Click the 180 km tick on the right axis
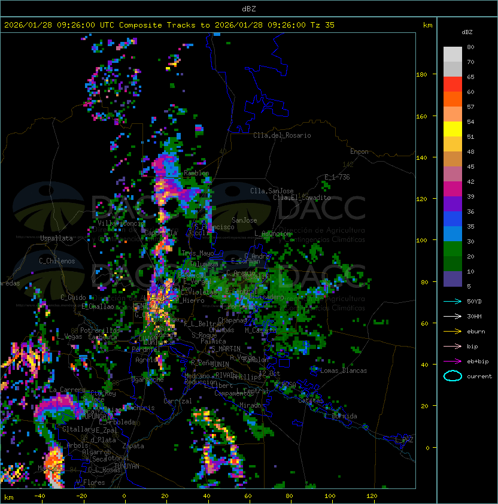Viewport: 498px width, 504px height. point(421,75)
